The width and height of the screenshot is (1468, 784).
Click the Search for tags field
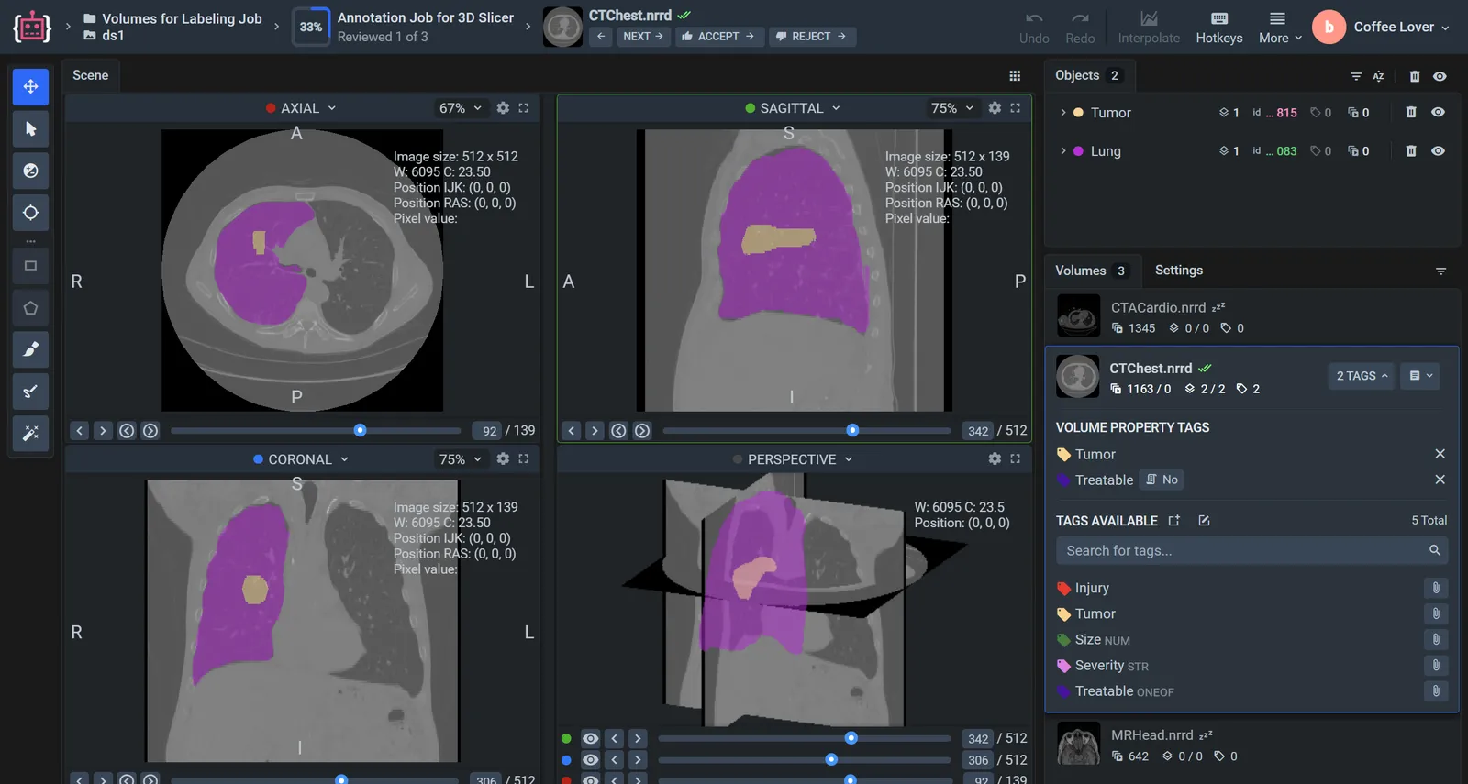[1251, 550]
